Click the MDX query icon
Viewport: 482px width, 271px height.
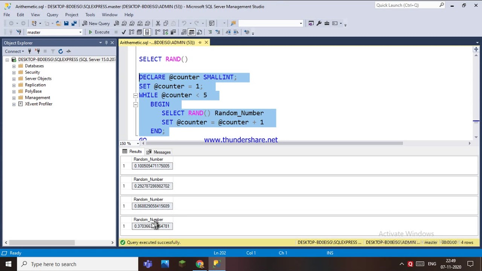pos(124,23)
